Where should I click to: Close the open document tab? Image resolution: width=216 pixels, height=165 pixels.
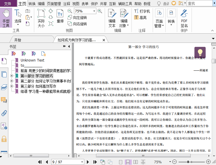click(x=104, y=40)
